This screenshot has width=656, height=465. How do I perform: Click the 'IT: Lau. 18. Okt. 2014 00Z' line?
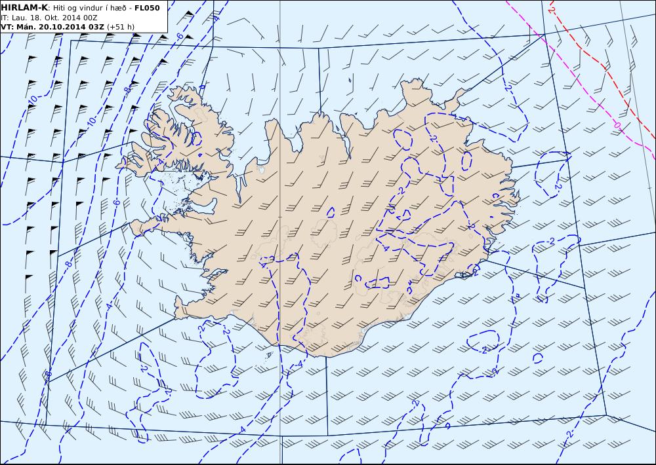49,18
